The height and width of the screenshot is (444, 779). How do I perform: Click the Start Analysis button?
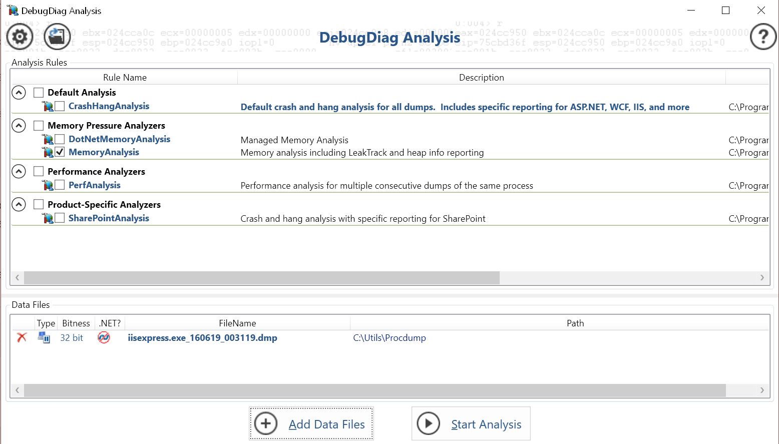tap(471, 423)
